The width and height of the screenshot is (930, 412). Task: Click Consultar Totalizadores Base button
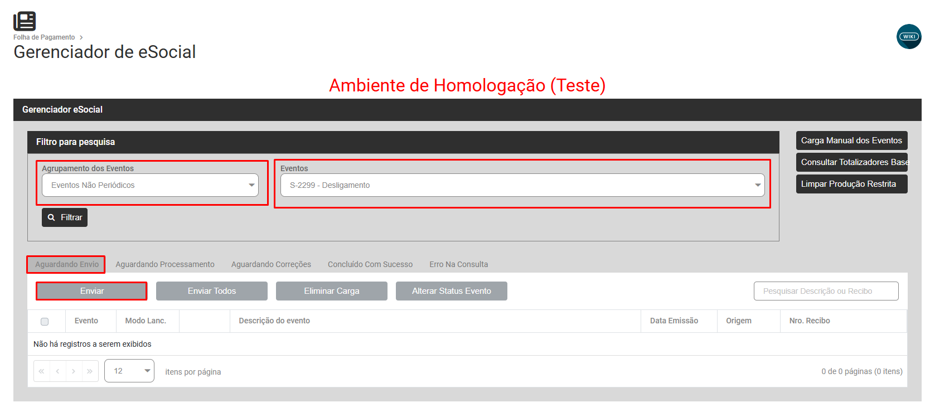[x=851, y=162]
